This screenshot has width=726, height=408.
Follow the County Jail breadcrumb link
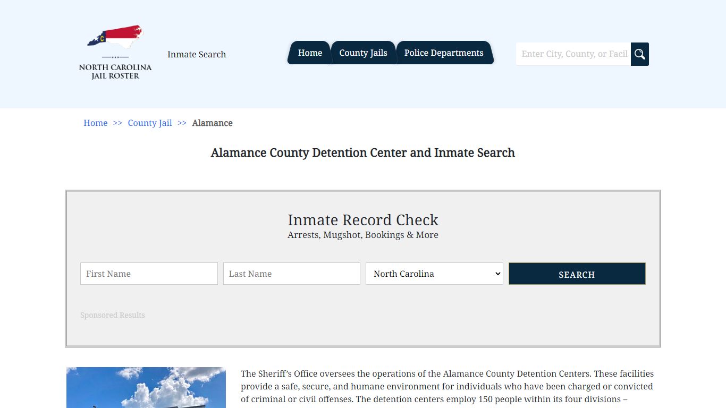click(x=150, y=123)
